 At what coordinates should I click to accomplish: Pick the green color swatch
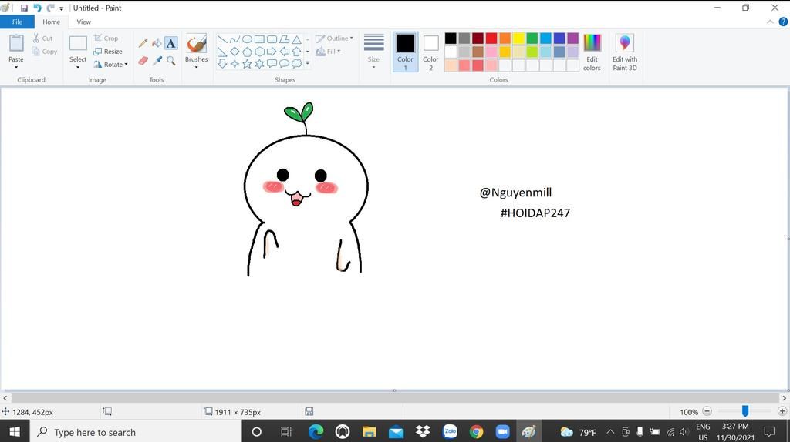point(532,39)
